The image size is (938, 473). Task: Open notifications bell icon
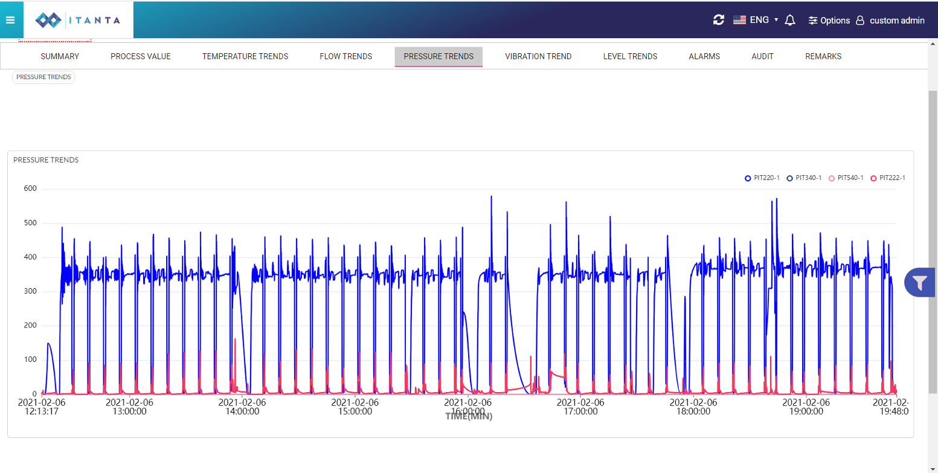pyautogui.click(x=789, y=21)
